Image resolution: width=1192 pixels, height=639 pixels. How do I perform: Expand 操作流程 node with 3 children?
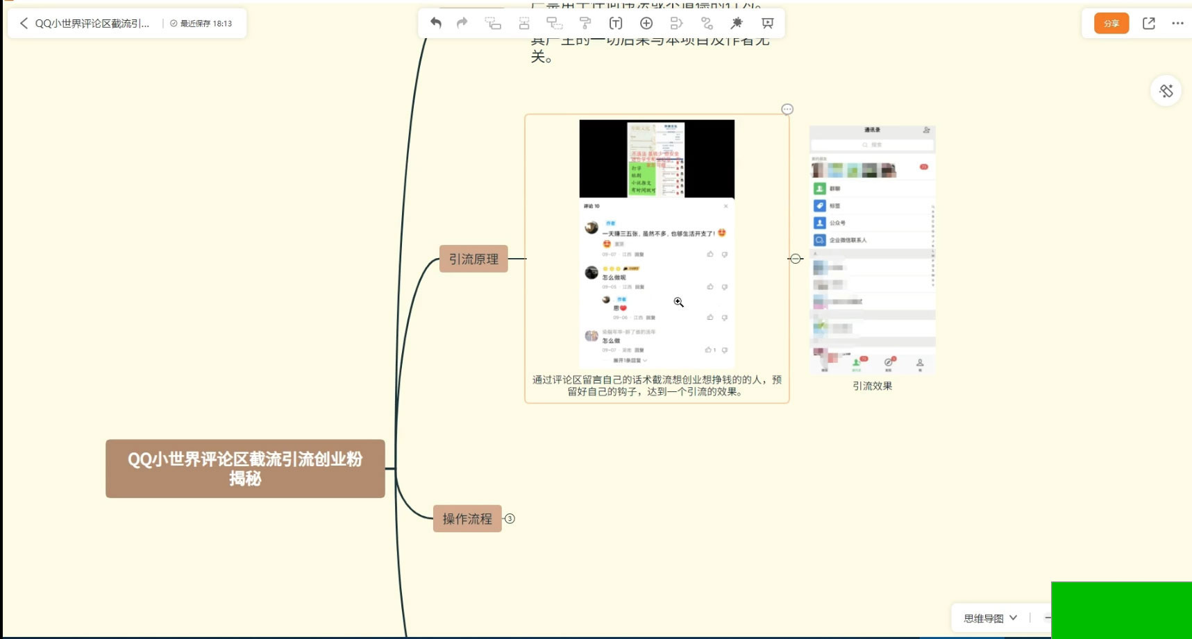click(510, 518)
